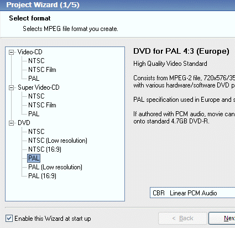Click the Video-CD category label

point(30,52)
